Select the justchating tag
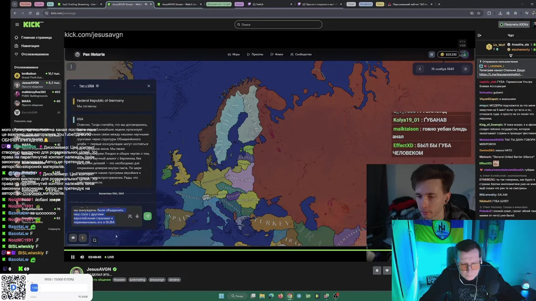 click(137, 280)
